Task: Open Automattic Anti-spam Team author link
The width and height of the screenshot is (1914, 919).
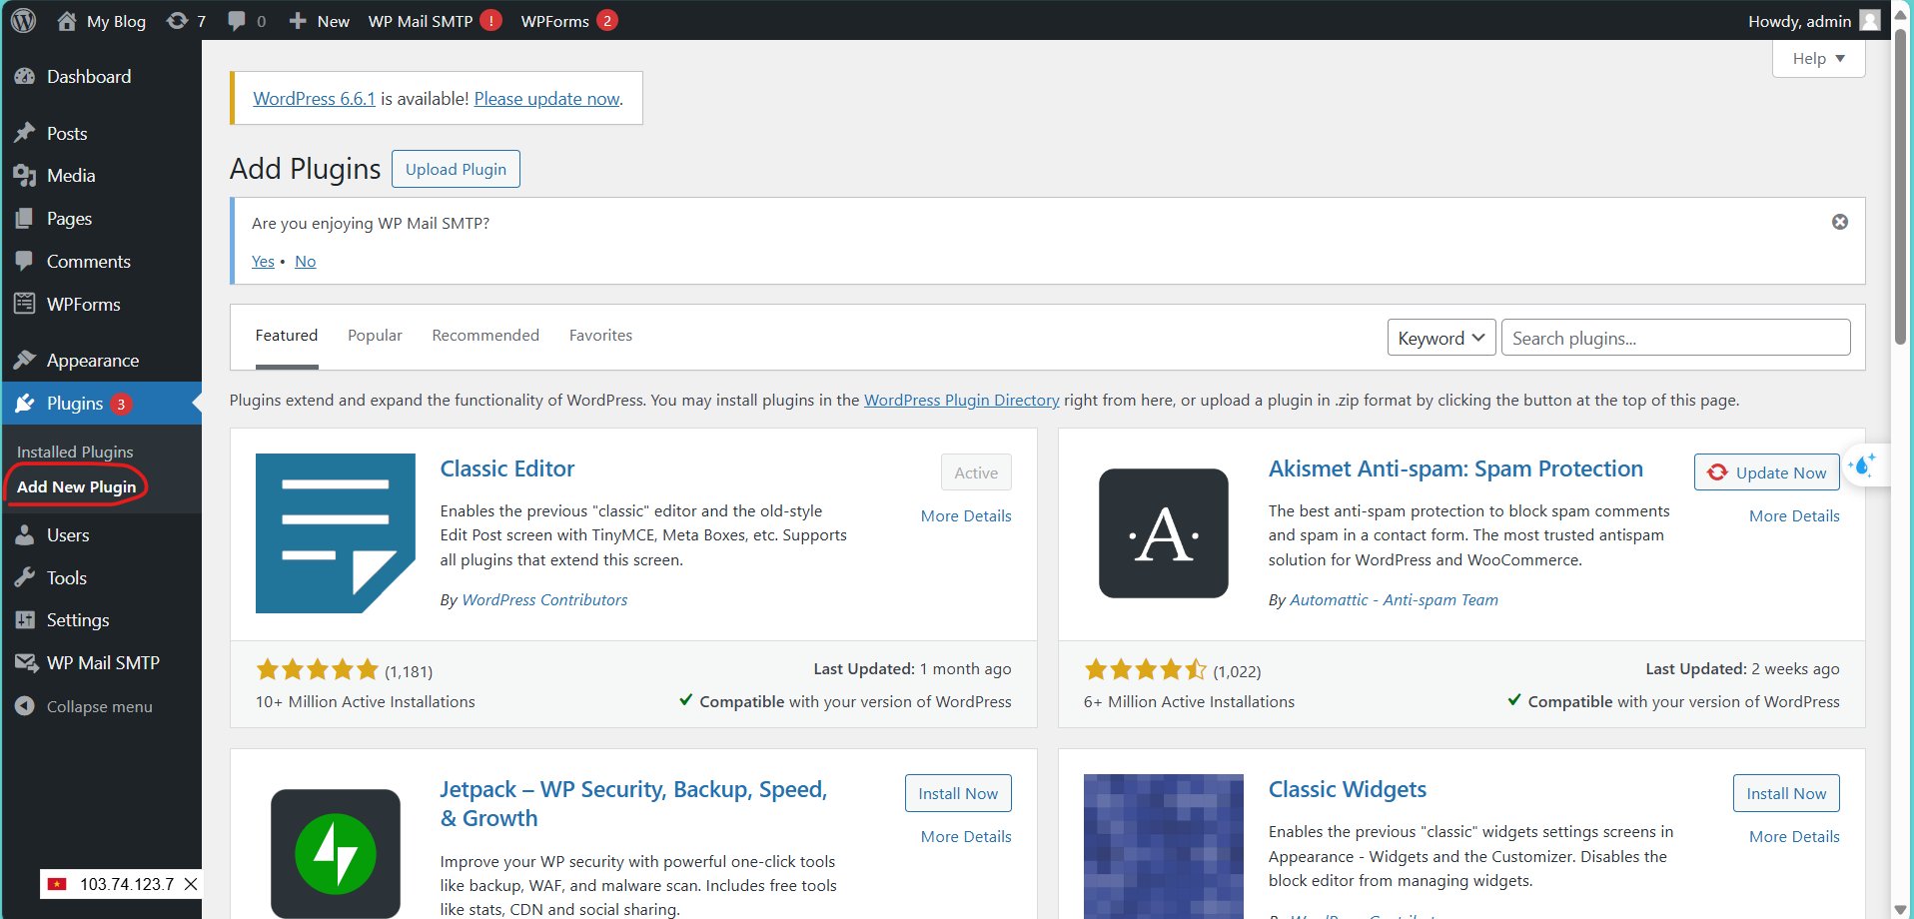Action: tap(1394, 600)
